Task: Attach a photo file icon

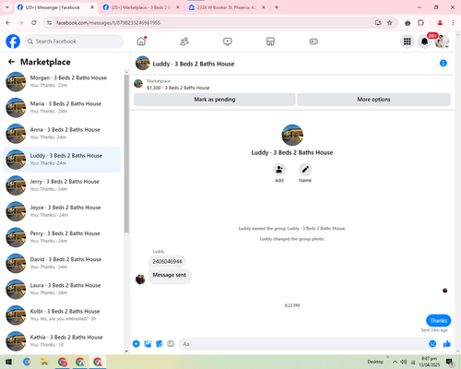Action: [148, 344]
